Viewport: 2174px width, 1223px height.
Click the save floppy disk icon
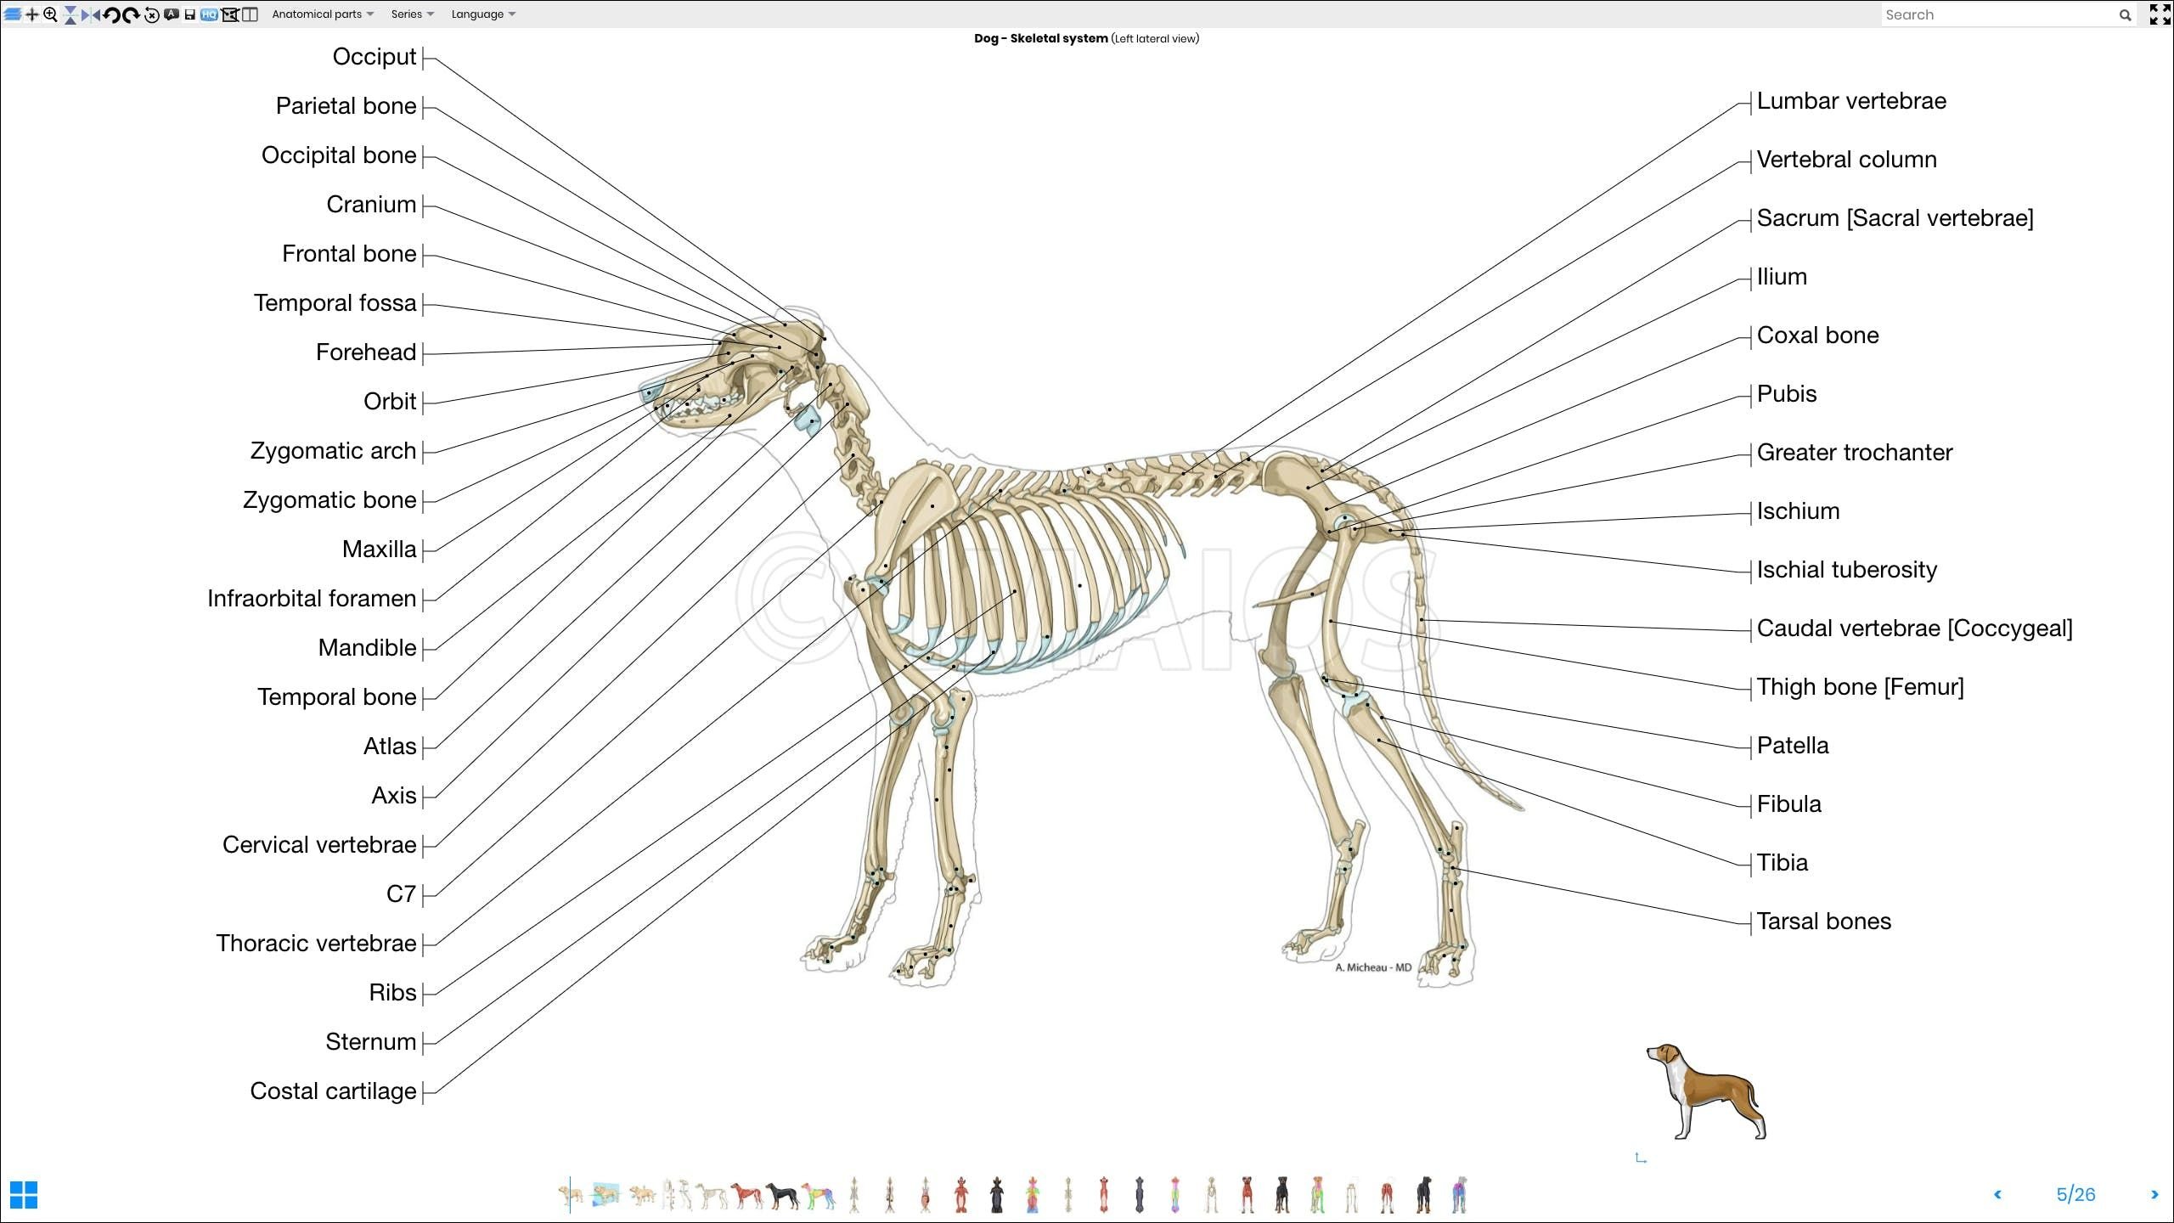(189, 14)
